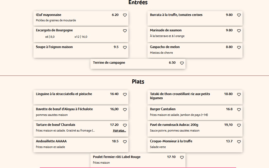269x168 pixels.
Task: Click pommes sautées maison description
Action: (52, 115)
